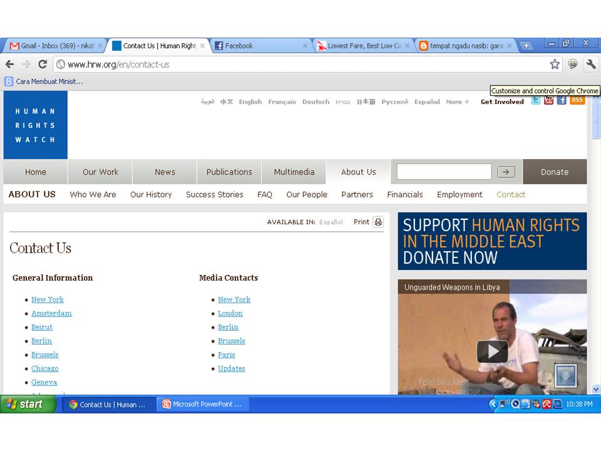
Task: Open Our People submenu link
Action: (307, 194)
